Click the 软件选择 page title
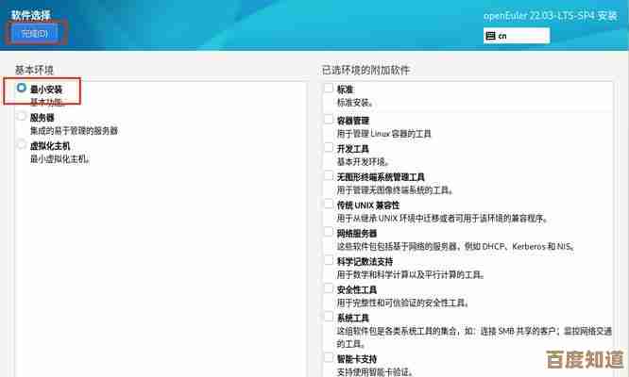 tap(31, 16)
